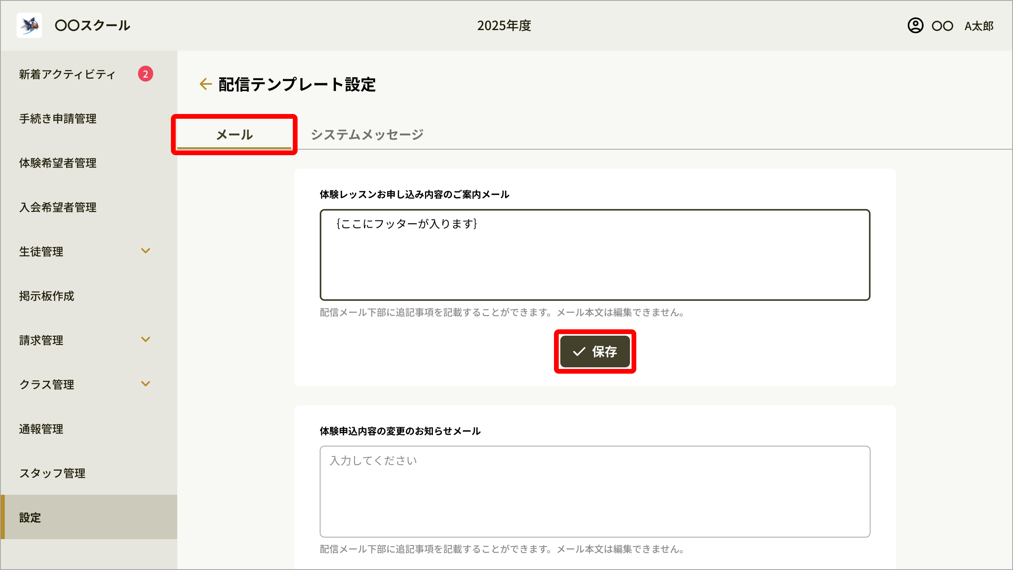
Task: Open 掲示板作成 in the sidebar
Action: click(89, 296)
